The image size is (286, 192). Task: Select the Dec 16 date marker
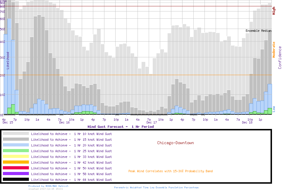pyautogui.click(x=64, y=123)
